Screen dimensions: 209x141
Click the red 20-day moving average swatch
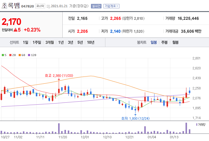(x=11, y=55)
